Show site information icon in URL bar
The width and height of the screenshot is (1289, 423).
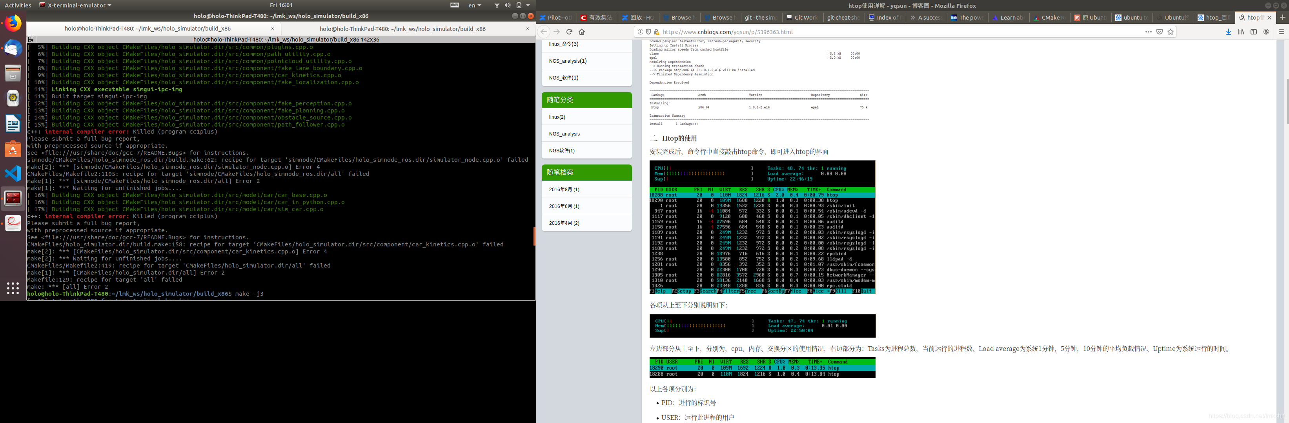[x=641, y=31]
